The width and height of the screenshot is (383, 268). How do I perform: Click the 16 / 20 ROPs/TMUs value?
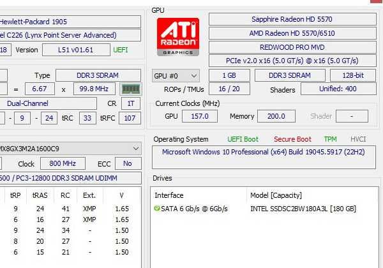229,89
